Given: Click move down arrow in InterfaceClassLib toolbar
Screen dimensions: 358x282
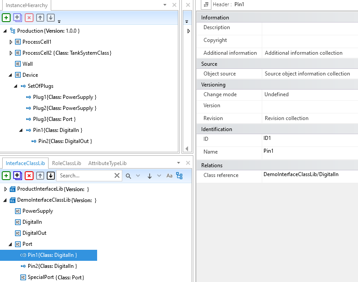Looking at the screenshot, I should coord(51,176).
